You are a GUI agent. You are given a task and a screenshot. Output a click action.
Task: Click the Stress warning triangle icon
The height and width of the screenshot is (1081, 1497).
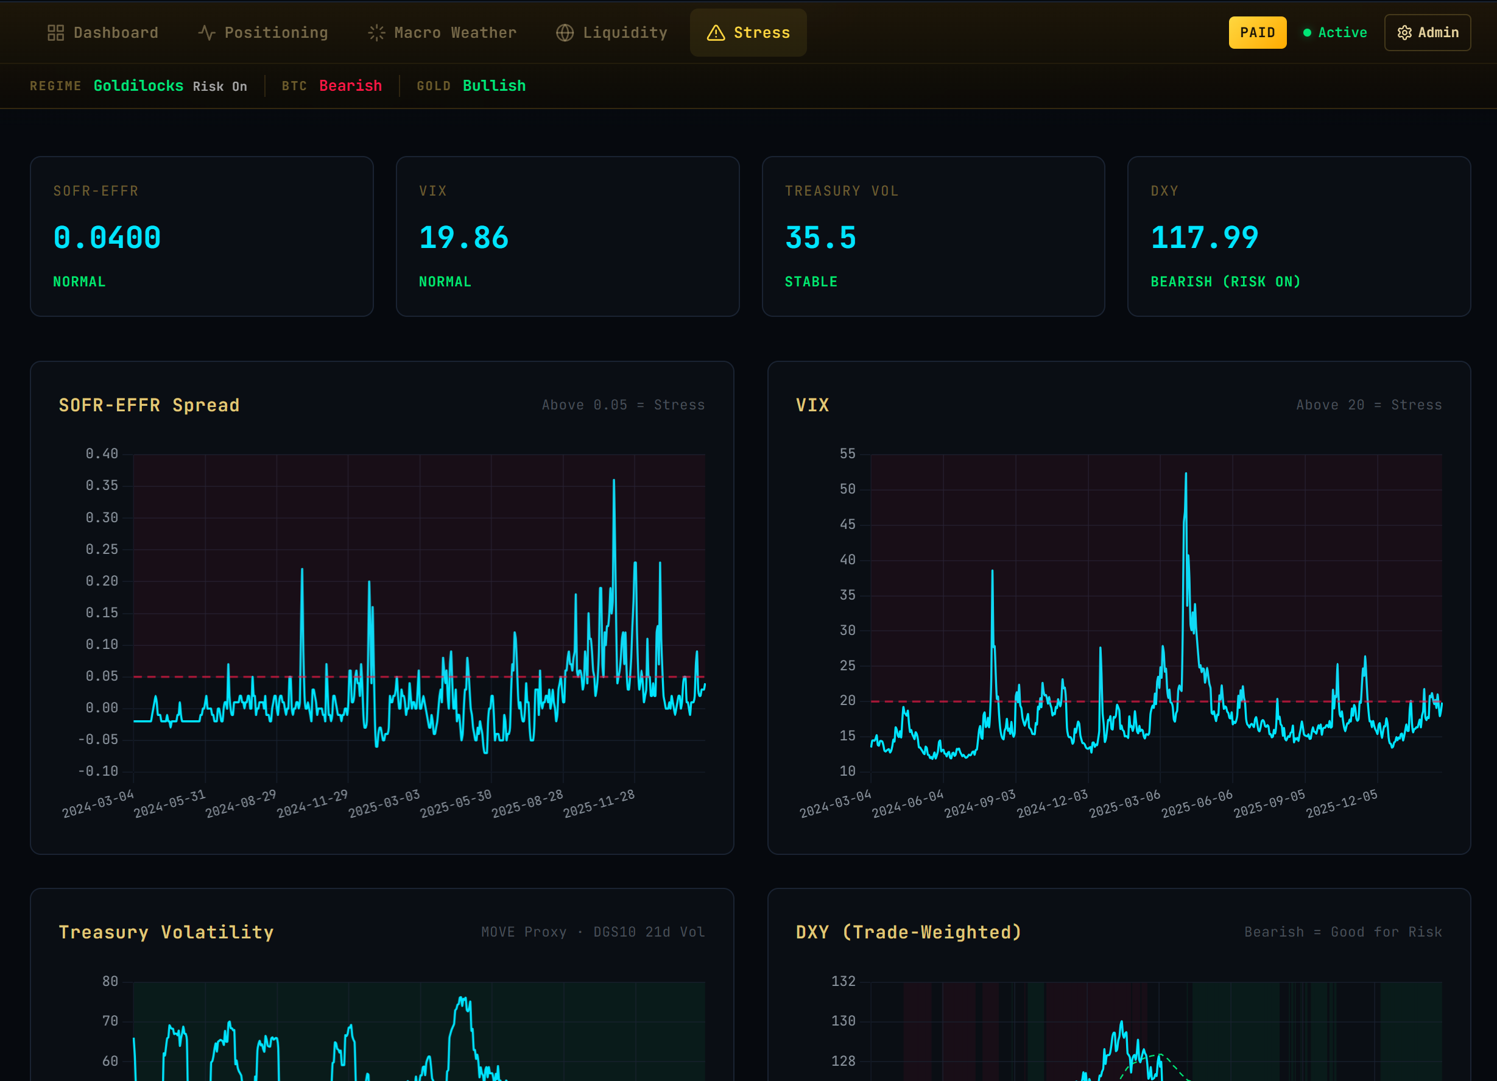coord(716,33)
